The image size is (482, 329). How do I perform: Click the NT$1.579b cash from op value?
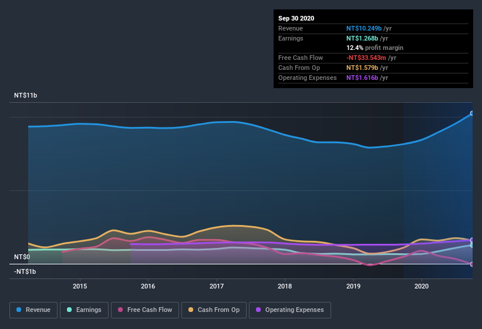(x=362, y=68)
